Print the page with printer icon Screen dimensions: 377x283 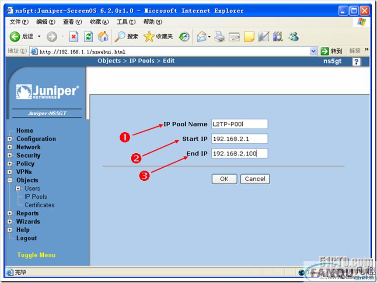(219, 37)
